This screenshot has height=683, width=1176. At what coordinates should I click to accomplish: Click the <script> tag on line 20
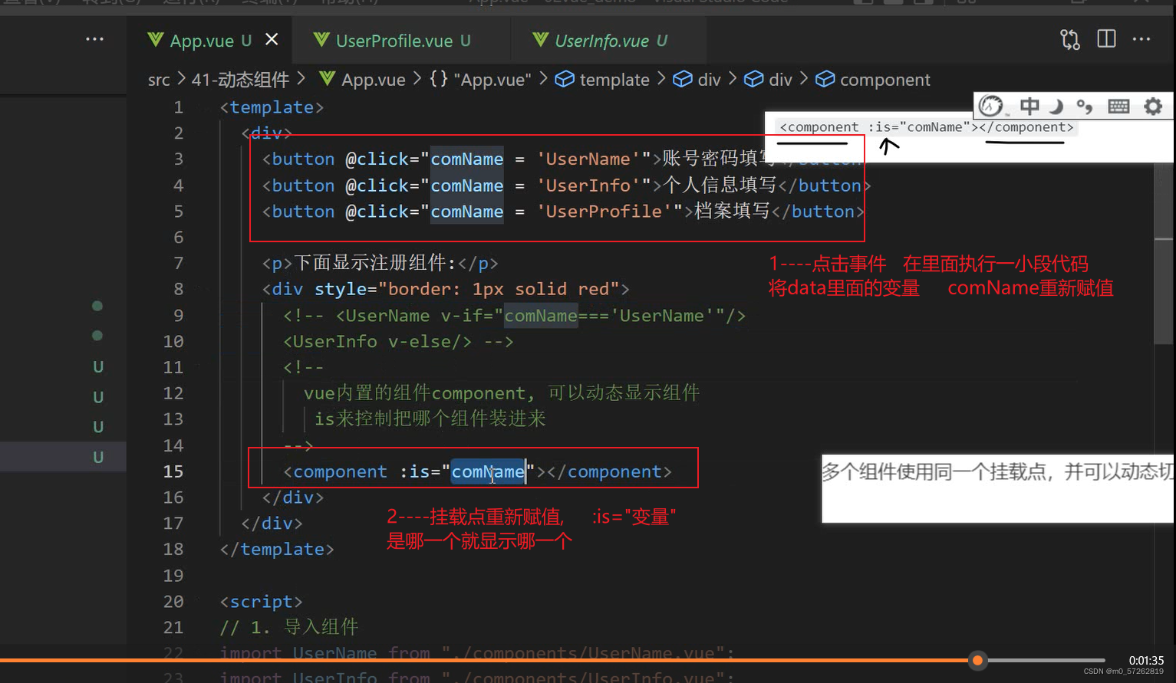tap(261, 602)
